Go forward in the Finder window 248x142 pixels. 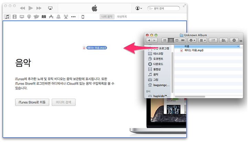point(155,40)
